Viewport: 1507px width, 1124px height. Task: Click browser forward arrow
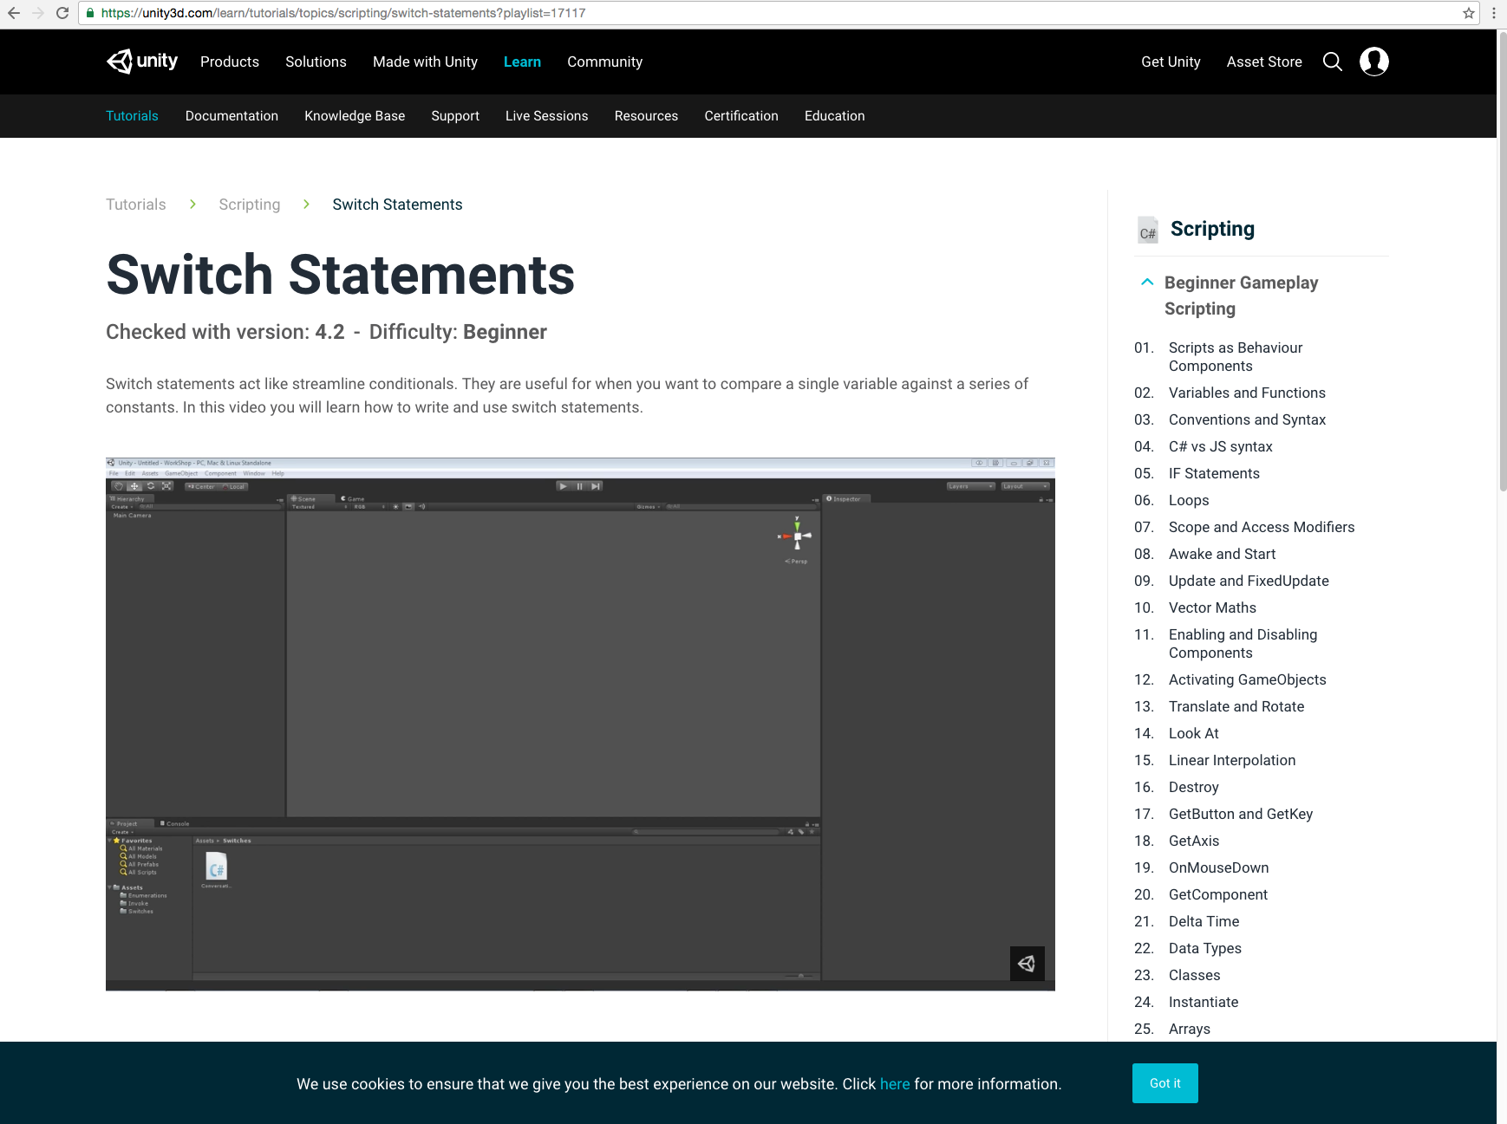click(x=38, y=13)
